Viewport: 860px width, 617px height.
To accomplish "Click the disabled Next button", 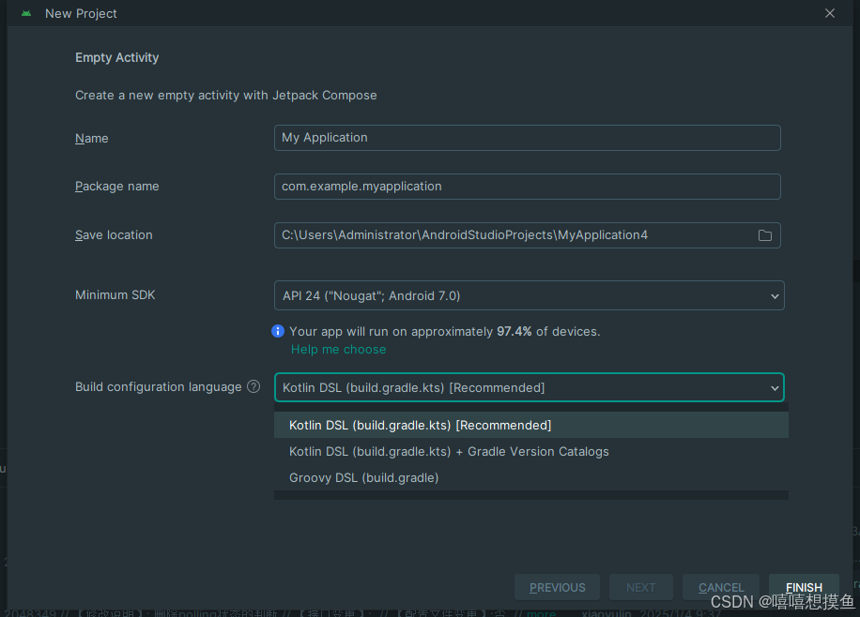I will click(640, 587).
